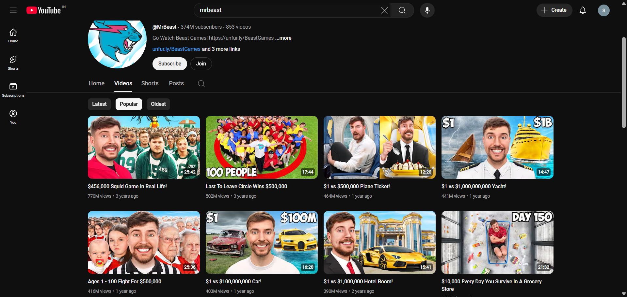Open Ages 1-100 Fight thumbnail
Image resolution: width=627 pixels, height=297 pixels.
tap(144, 242)
